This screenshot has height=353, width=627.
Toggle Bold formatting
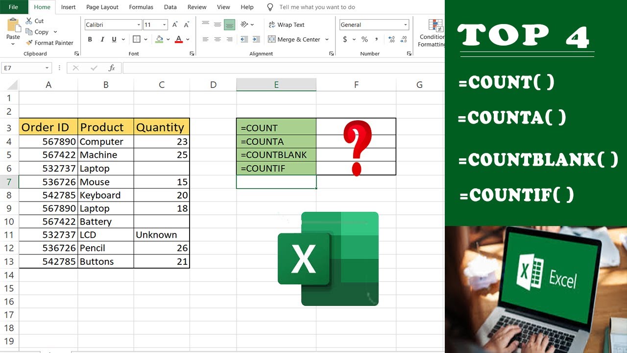click(x=90, y=39)
